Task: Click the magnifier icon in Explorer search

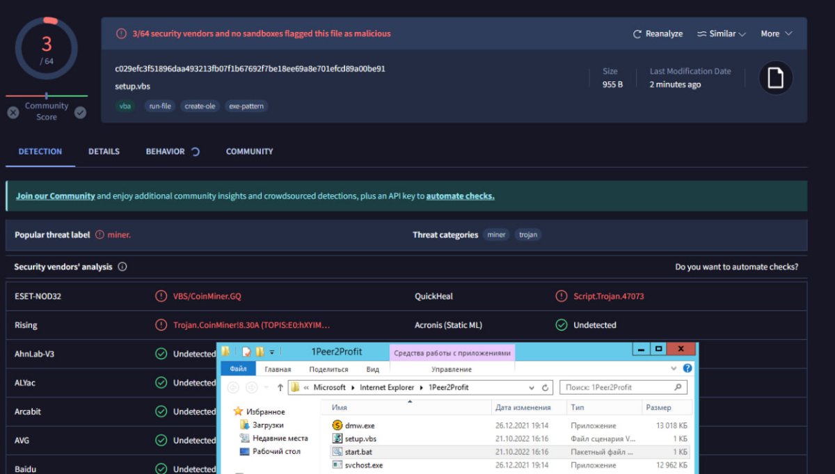Action: click(x=678, y=388)
